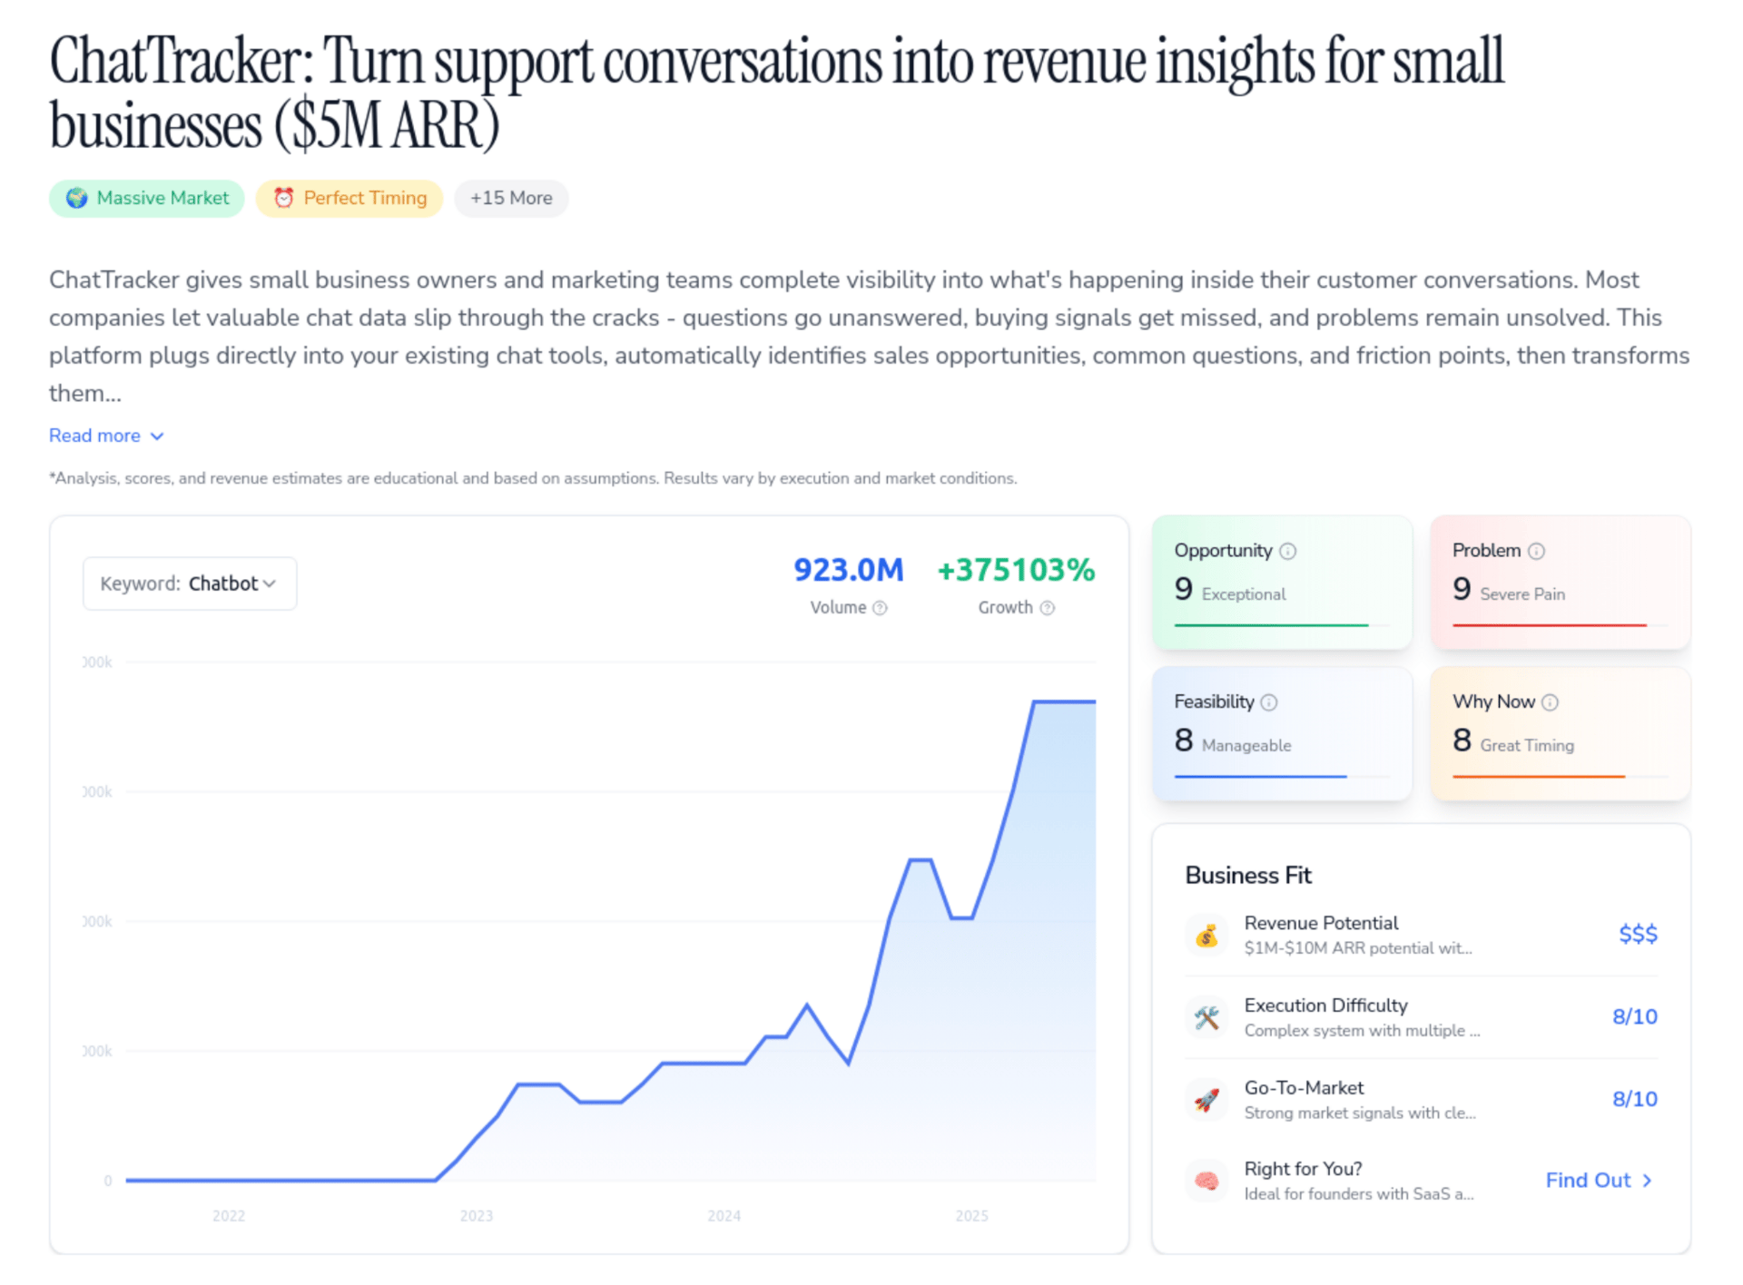Click the Manageable label under Feasibility
The height and width of the screenshot is (1285, 1743).
pyautogui.click(x=1246, y=746)
